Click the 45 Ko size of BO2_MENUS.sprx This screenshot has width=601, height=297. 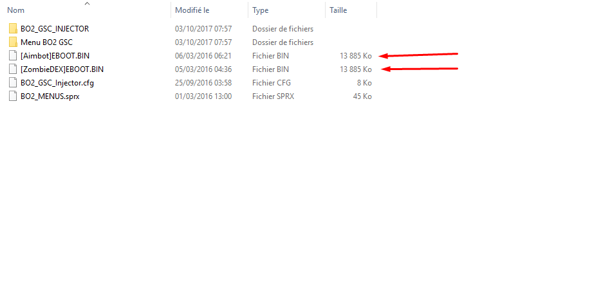[x=362, y=96]
